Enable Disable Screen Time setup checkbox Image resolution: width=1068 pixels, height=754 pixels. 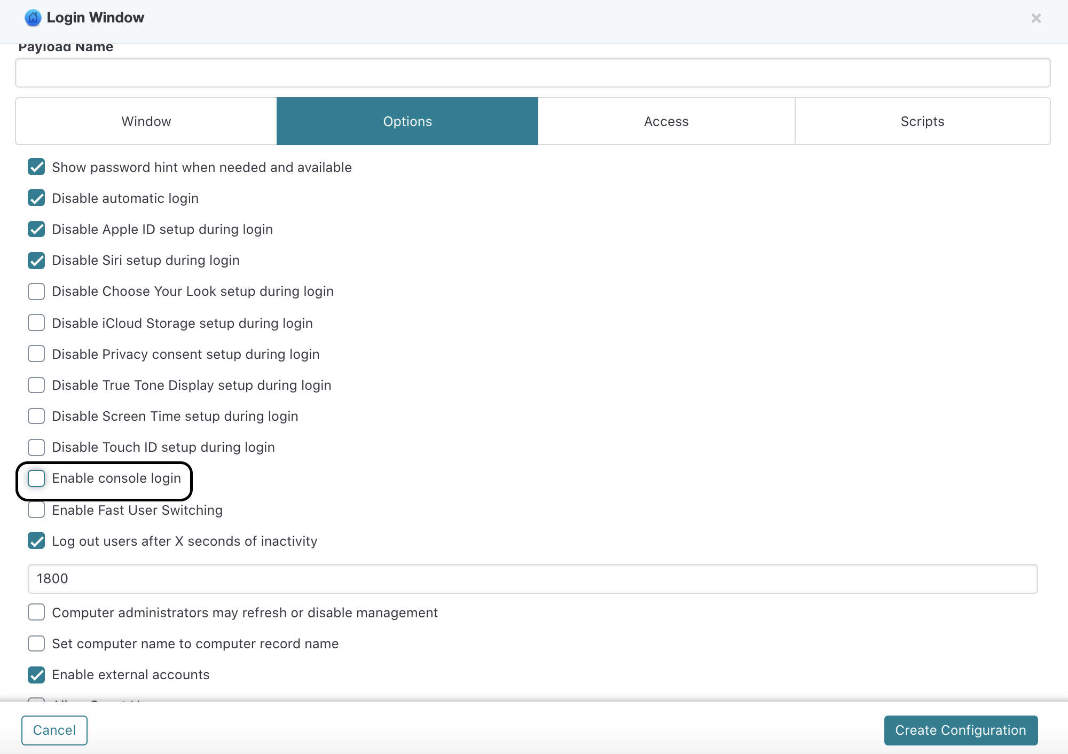point(36,416)
